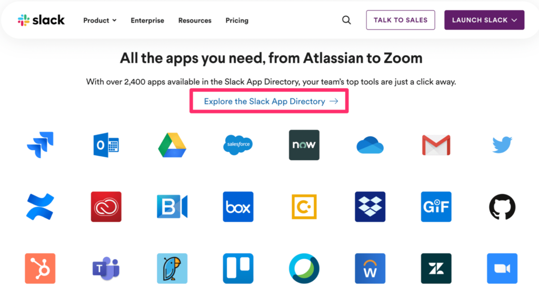Click the Twitter bird icon
539x308 pixels.
[502, 145]
